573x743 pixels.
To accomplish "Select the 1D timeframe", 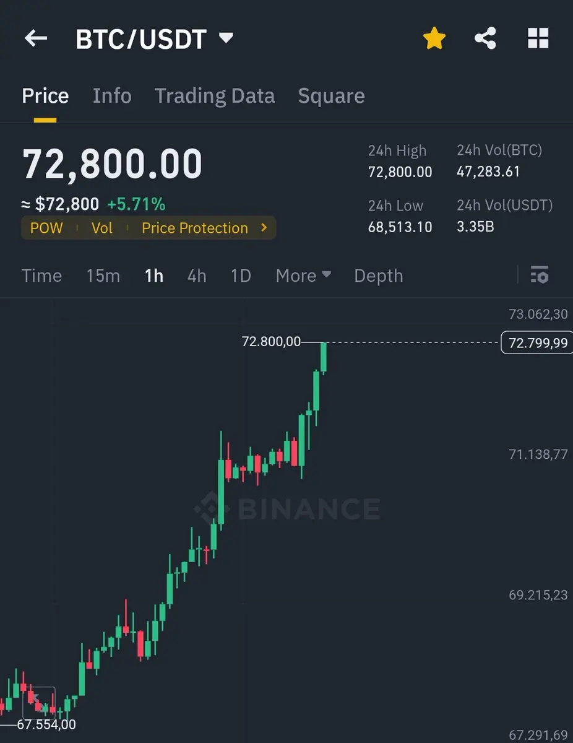I will [x=241, y=276].
